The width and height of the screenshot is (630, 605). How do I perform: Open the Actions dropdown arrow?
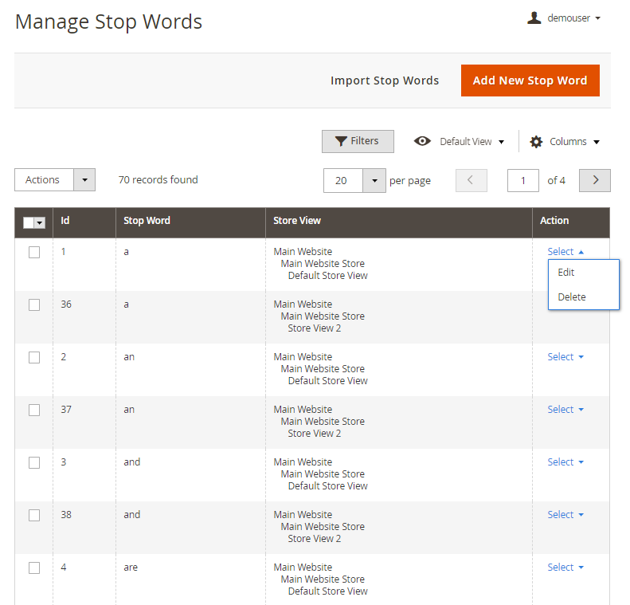84,179
